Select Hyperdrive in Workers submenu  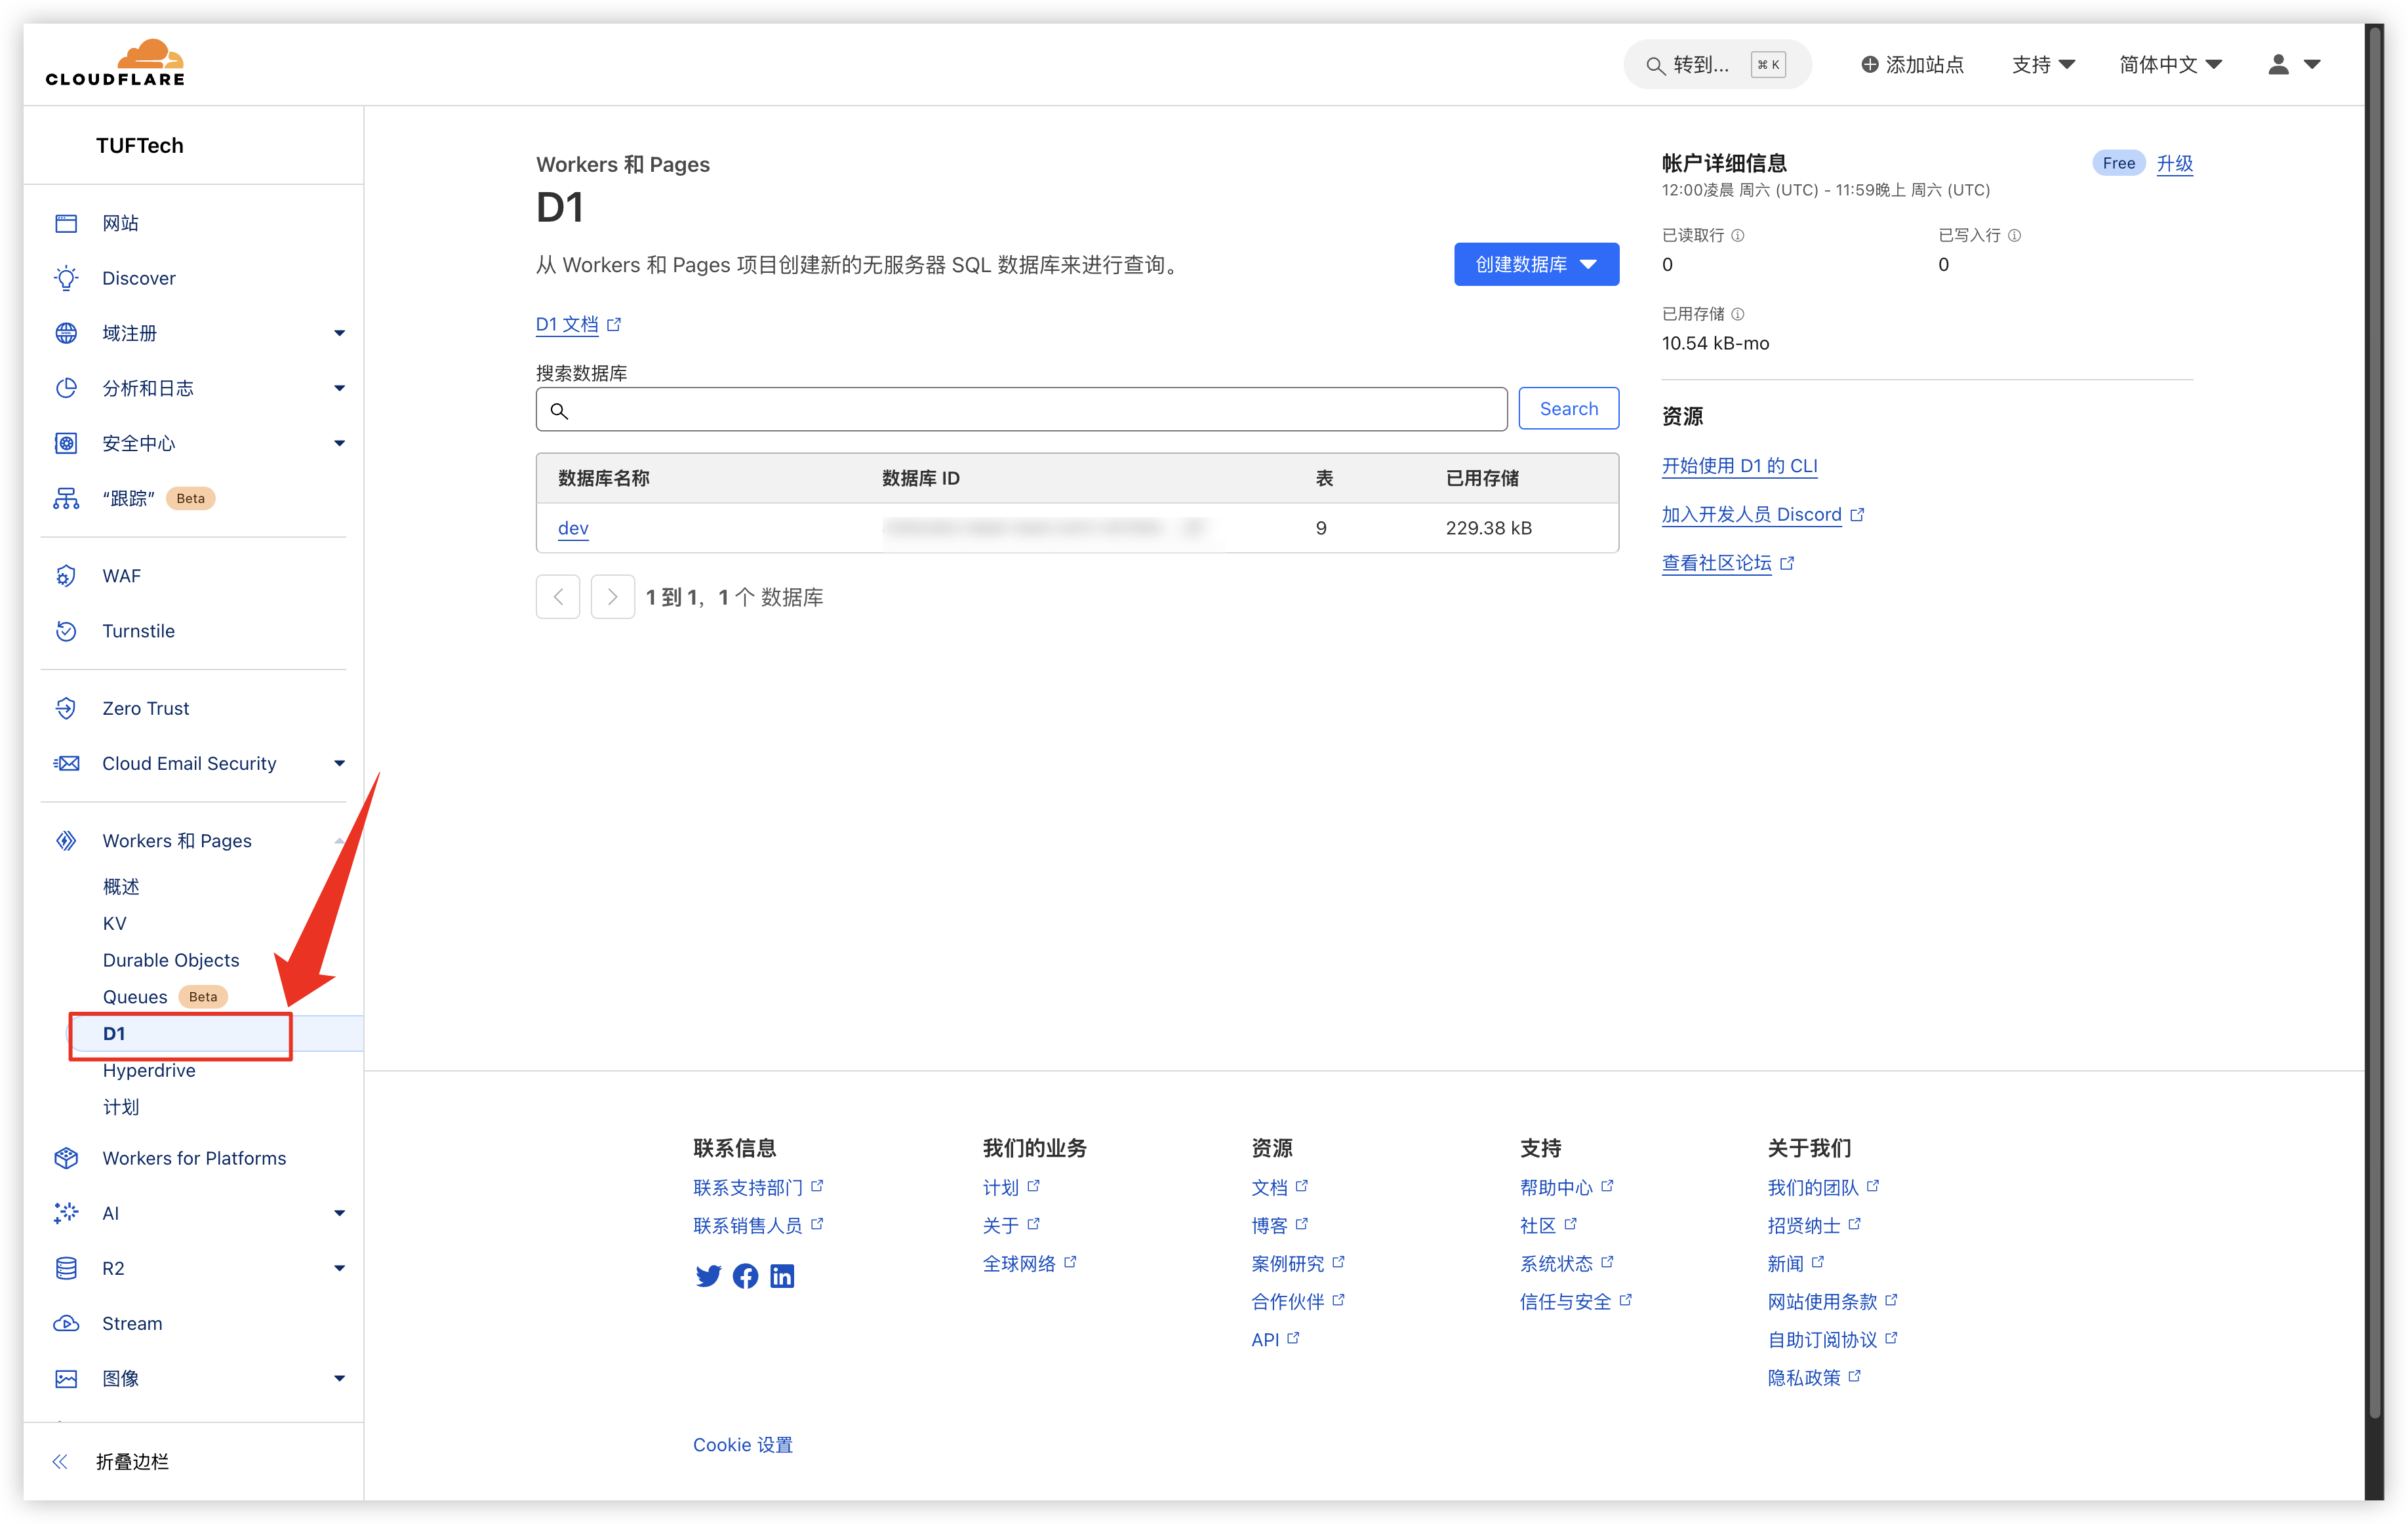pos(149,1070)
